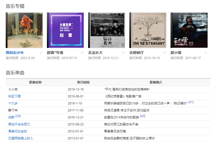This screenshot has width=212, height=142.
Task: Expand dropdown arrow beside 赵雷*专场 album
Action: pyautogui.click(x=82, y=53)
